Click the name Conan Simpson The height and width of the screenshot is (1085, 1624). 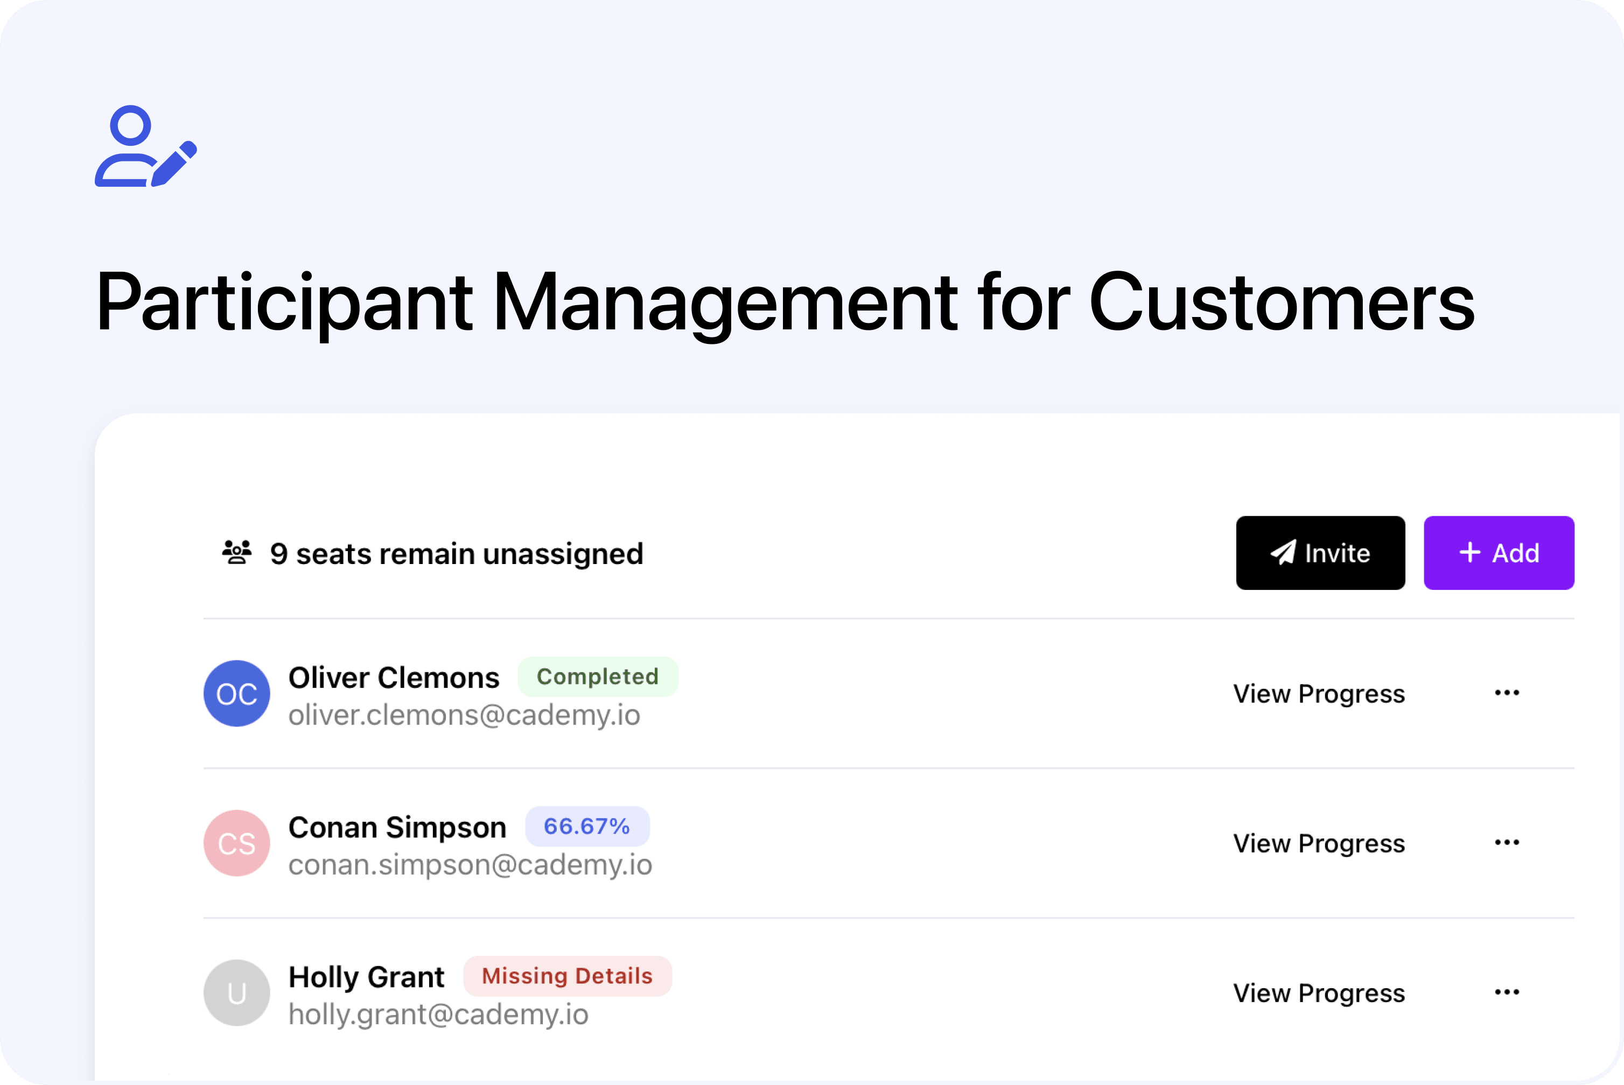[397, 828]
